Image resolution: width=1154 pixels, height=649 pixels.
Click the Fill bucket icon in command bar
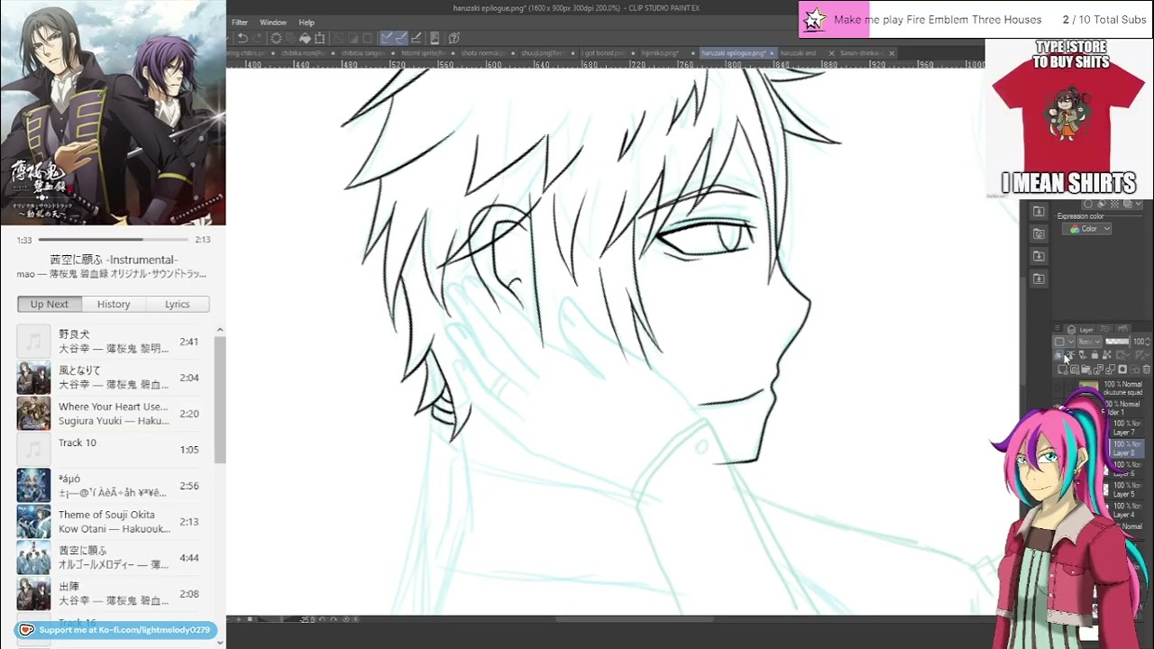(305, 38)
